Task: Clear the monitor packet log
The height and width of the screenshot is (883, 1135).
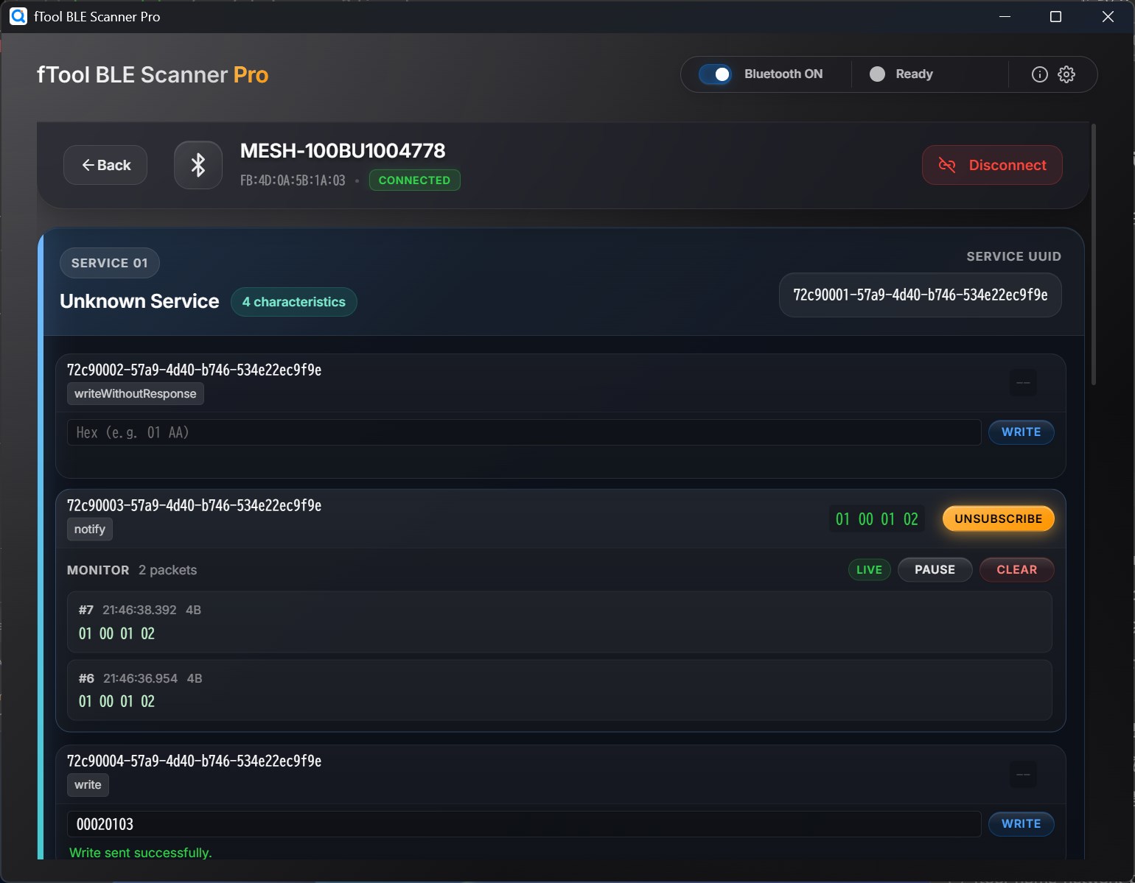Action: point(1016,569)
